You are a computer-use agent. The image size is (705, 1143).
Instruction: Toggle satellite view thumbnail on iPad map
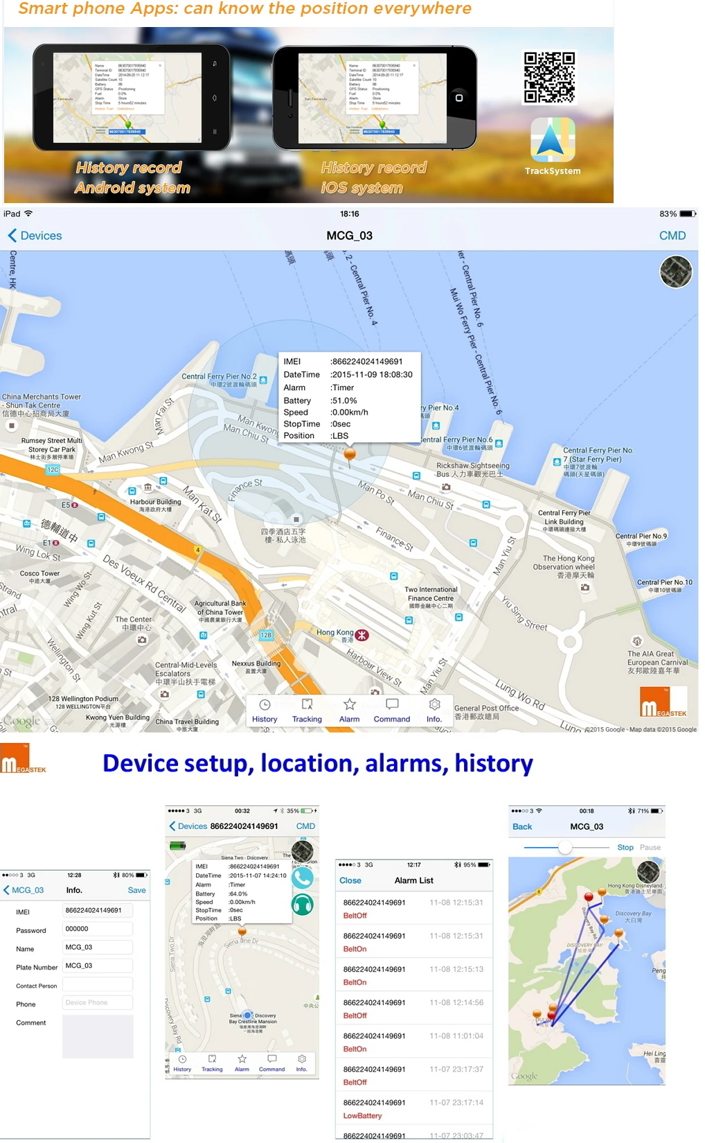click(676, 272)
